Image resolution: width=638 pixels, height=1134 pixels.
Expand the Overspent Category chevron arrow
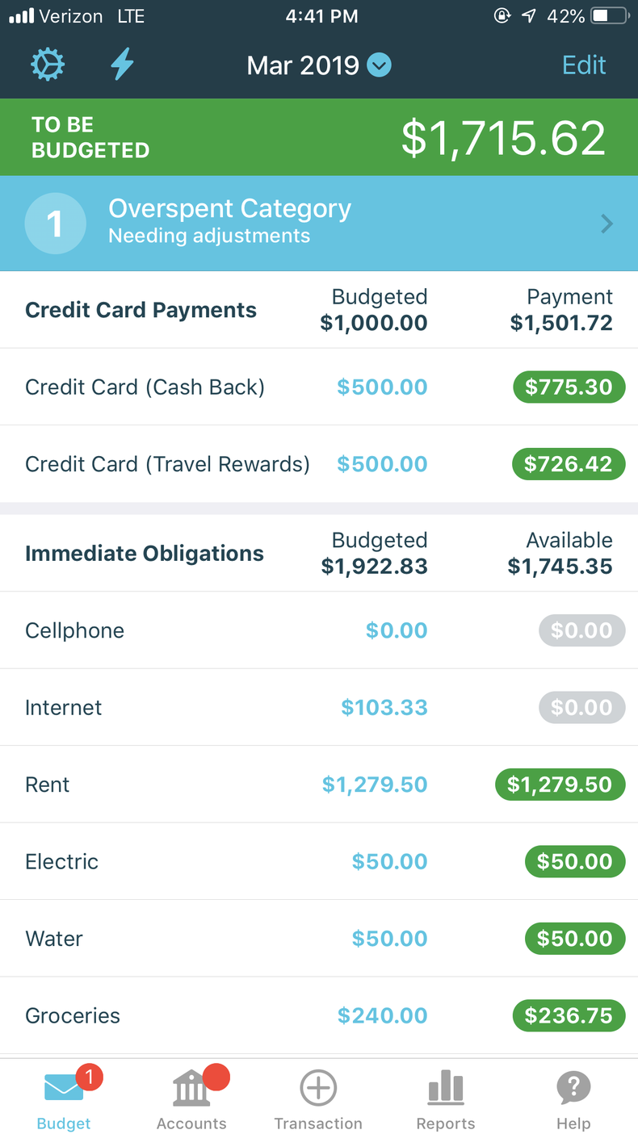pyautogui.click(x=607, y=224)
